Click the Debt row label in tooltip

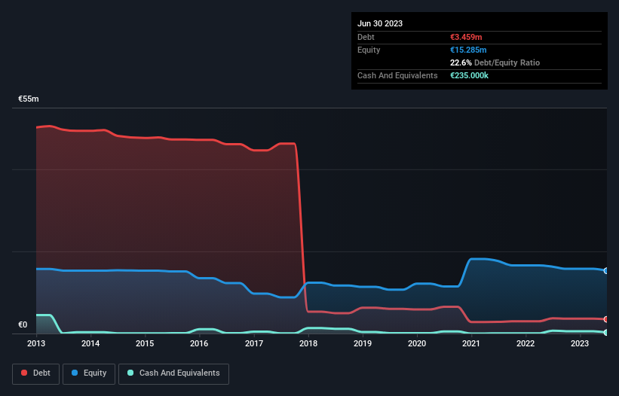pyautogui.click(x=366, y=37)
